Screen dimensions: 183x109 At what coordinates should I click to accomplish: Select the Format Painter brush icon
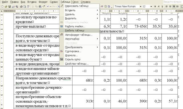coord(44,7)
